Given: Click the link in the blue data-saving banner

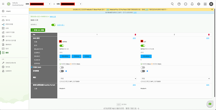Looking at the screenshot, I should [135, 12].
